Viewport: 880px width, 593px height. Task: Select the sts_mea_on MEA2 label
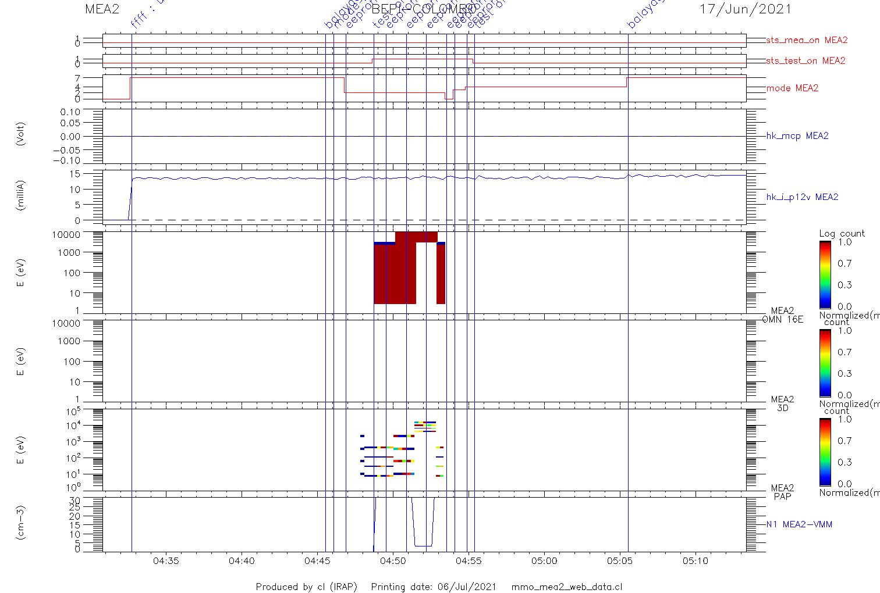click(807, 40)
